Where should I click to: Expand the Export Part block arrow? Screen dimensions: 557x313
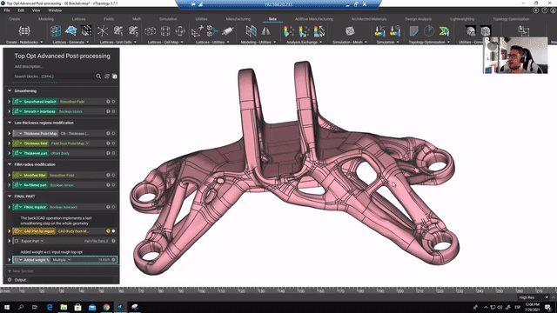click(10, 241)
